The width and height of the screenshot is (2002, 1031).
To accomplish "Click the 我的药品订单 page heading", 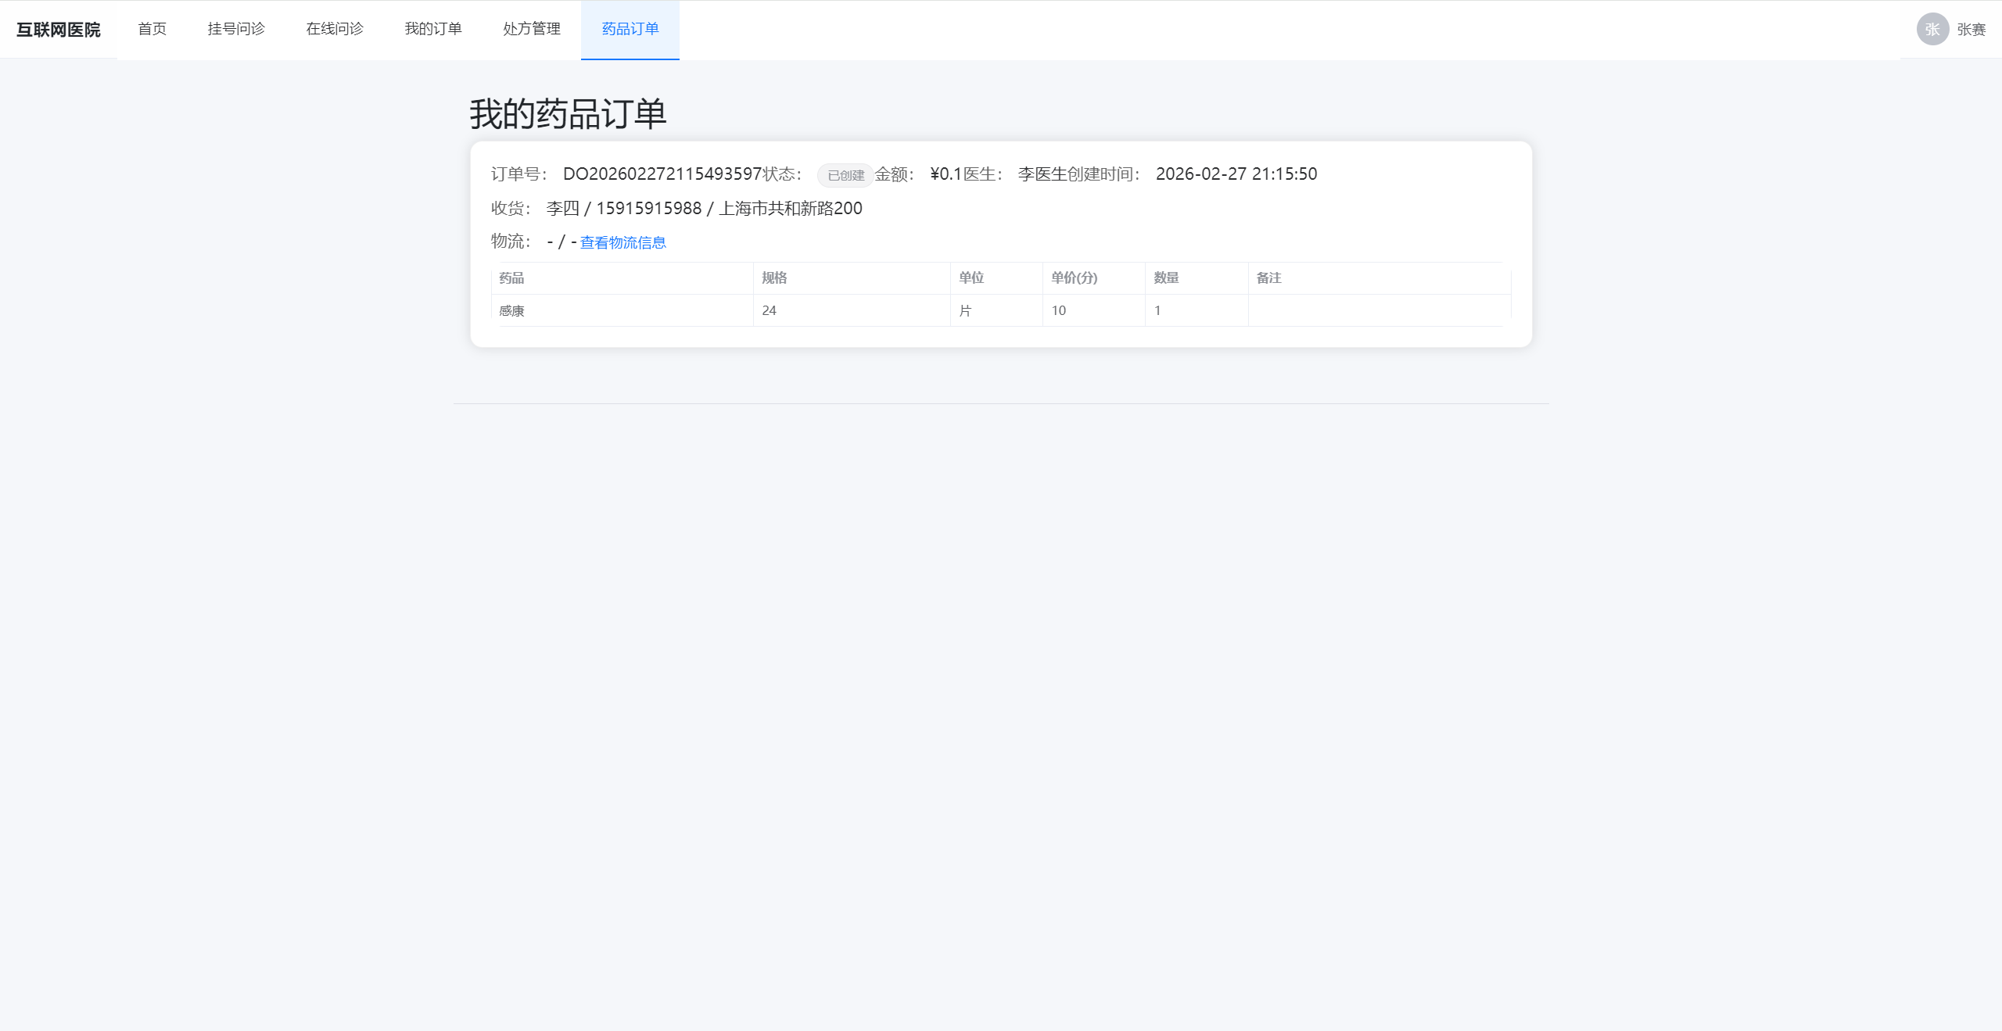I will click(568, 114).
